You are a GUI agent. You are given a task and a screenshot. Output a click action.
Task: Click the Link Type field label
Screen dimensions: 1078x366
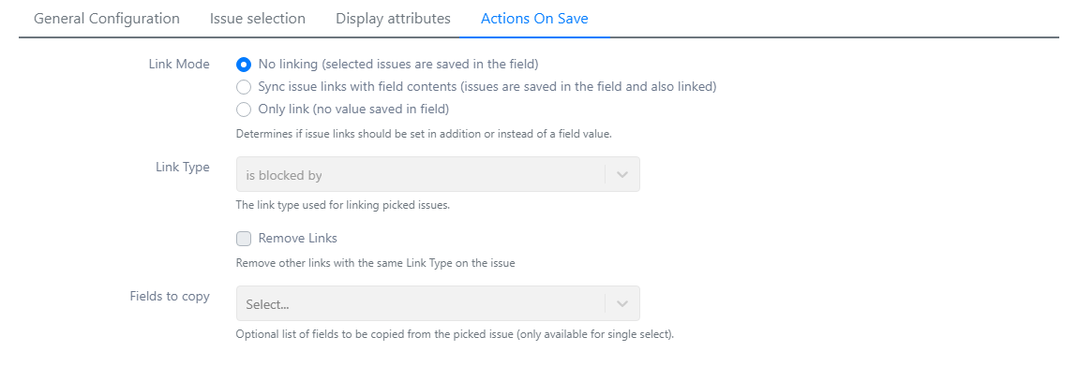[182, 167]
